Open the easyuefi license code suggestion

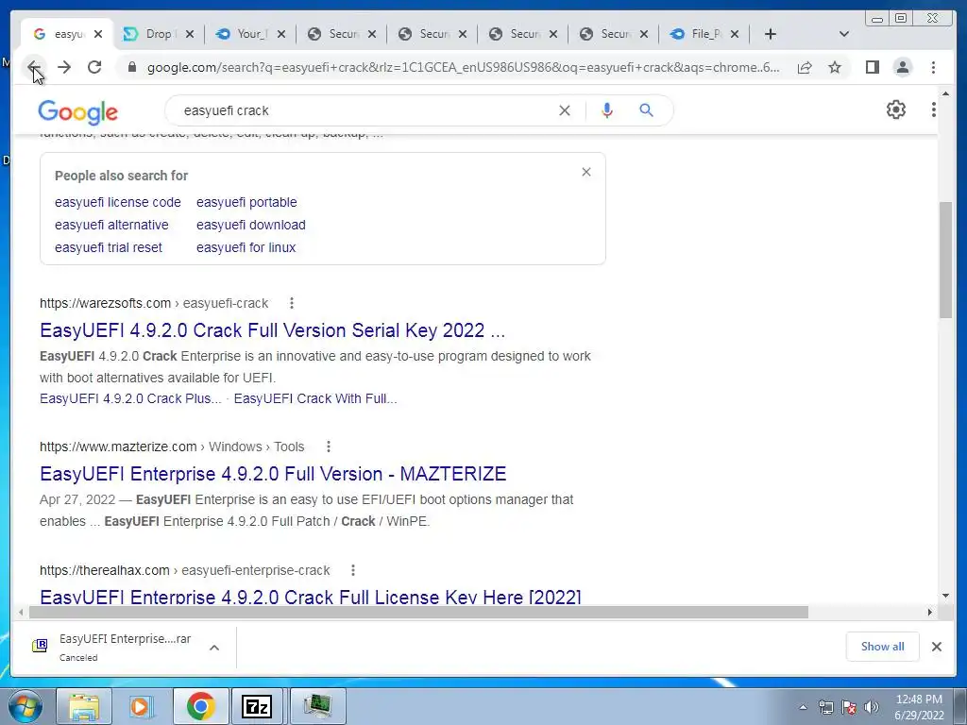click(x=118, y=202)
